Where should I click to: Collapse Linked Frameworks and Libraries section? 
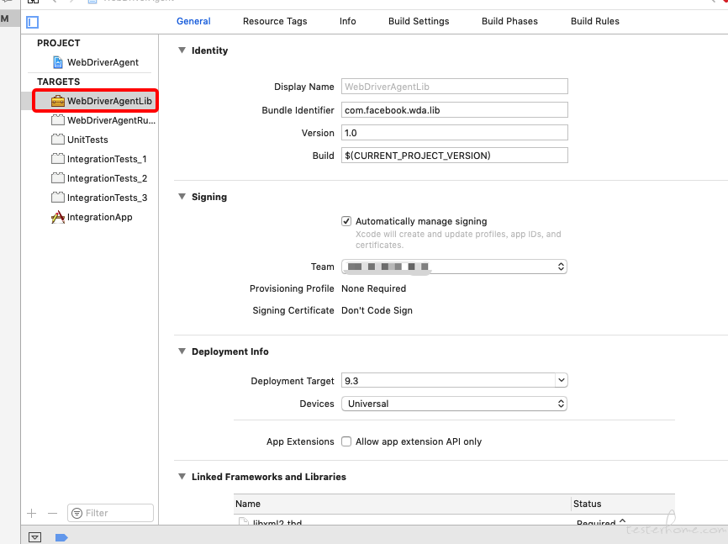click(182, 476)
